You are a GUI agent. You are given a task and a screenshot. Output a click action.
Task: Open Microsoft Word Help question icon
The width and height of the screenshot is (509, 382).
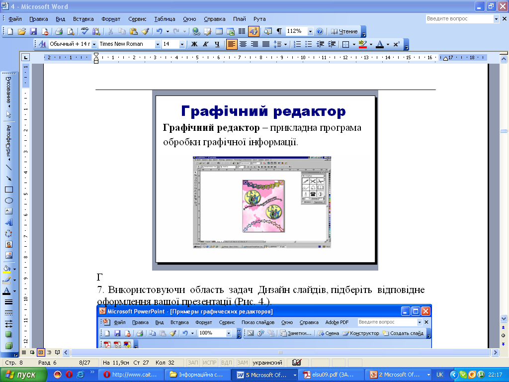320,31
